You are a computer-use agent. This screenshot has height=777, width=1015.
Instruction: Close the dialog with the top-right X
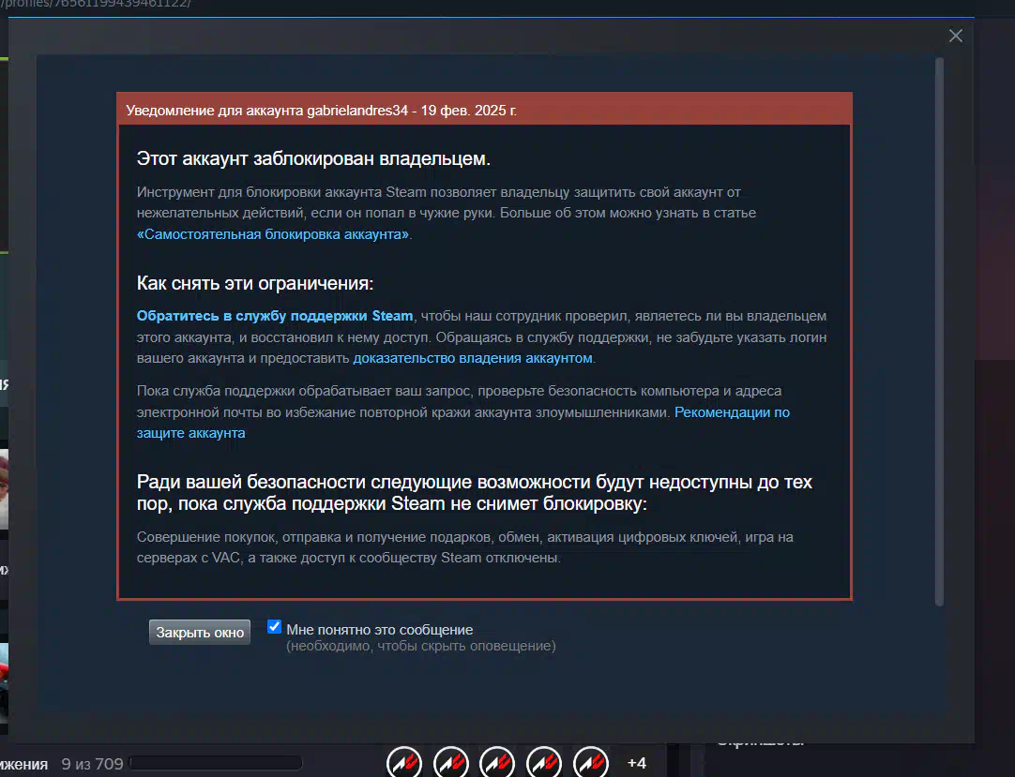tap(955, 36)
